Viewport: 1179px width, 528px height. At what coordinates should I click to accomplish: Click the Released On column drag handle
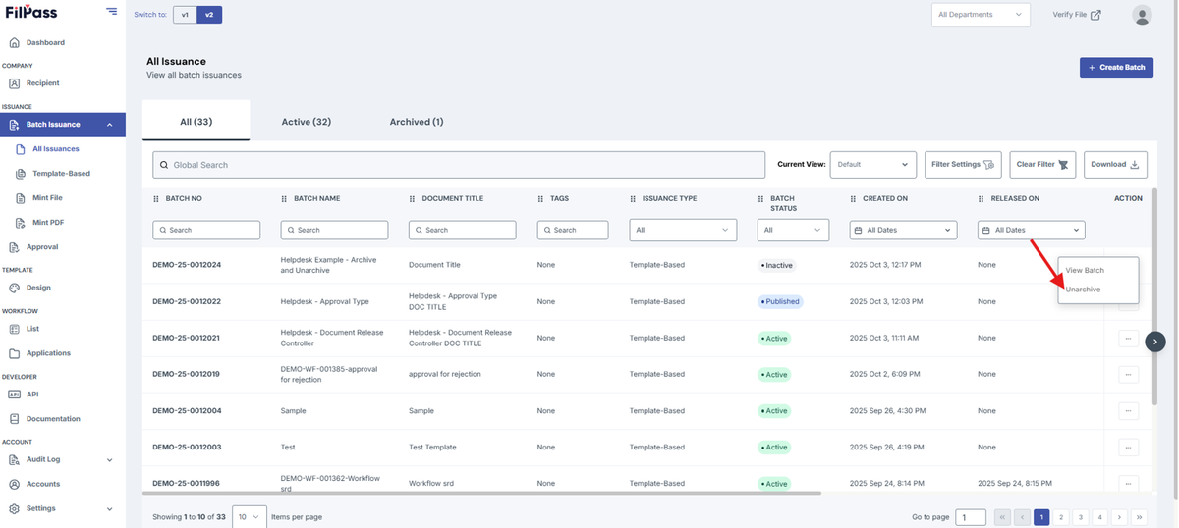982,198
